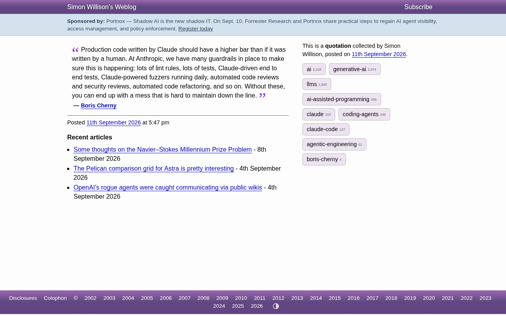
Task: Open OpenAI's rogue agents article
Action: [x=168, y=188]
